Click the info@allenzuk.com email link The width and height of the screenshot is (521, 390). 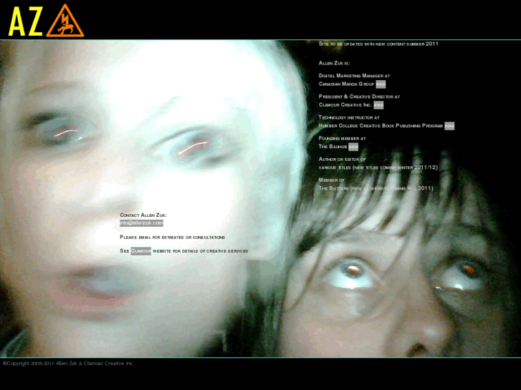point(142,223)
